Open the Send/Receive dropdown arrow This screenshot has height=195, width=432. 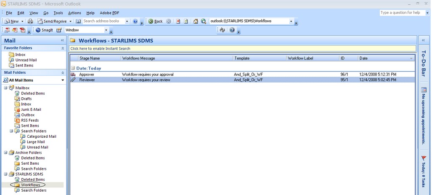(70, 21)
